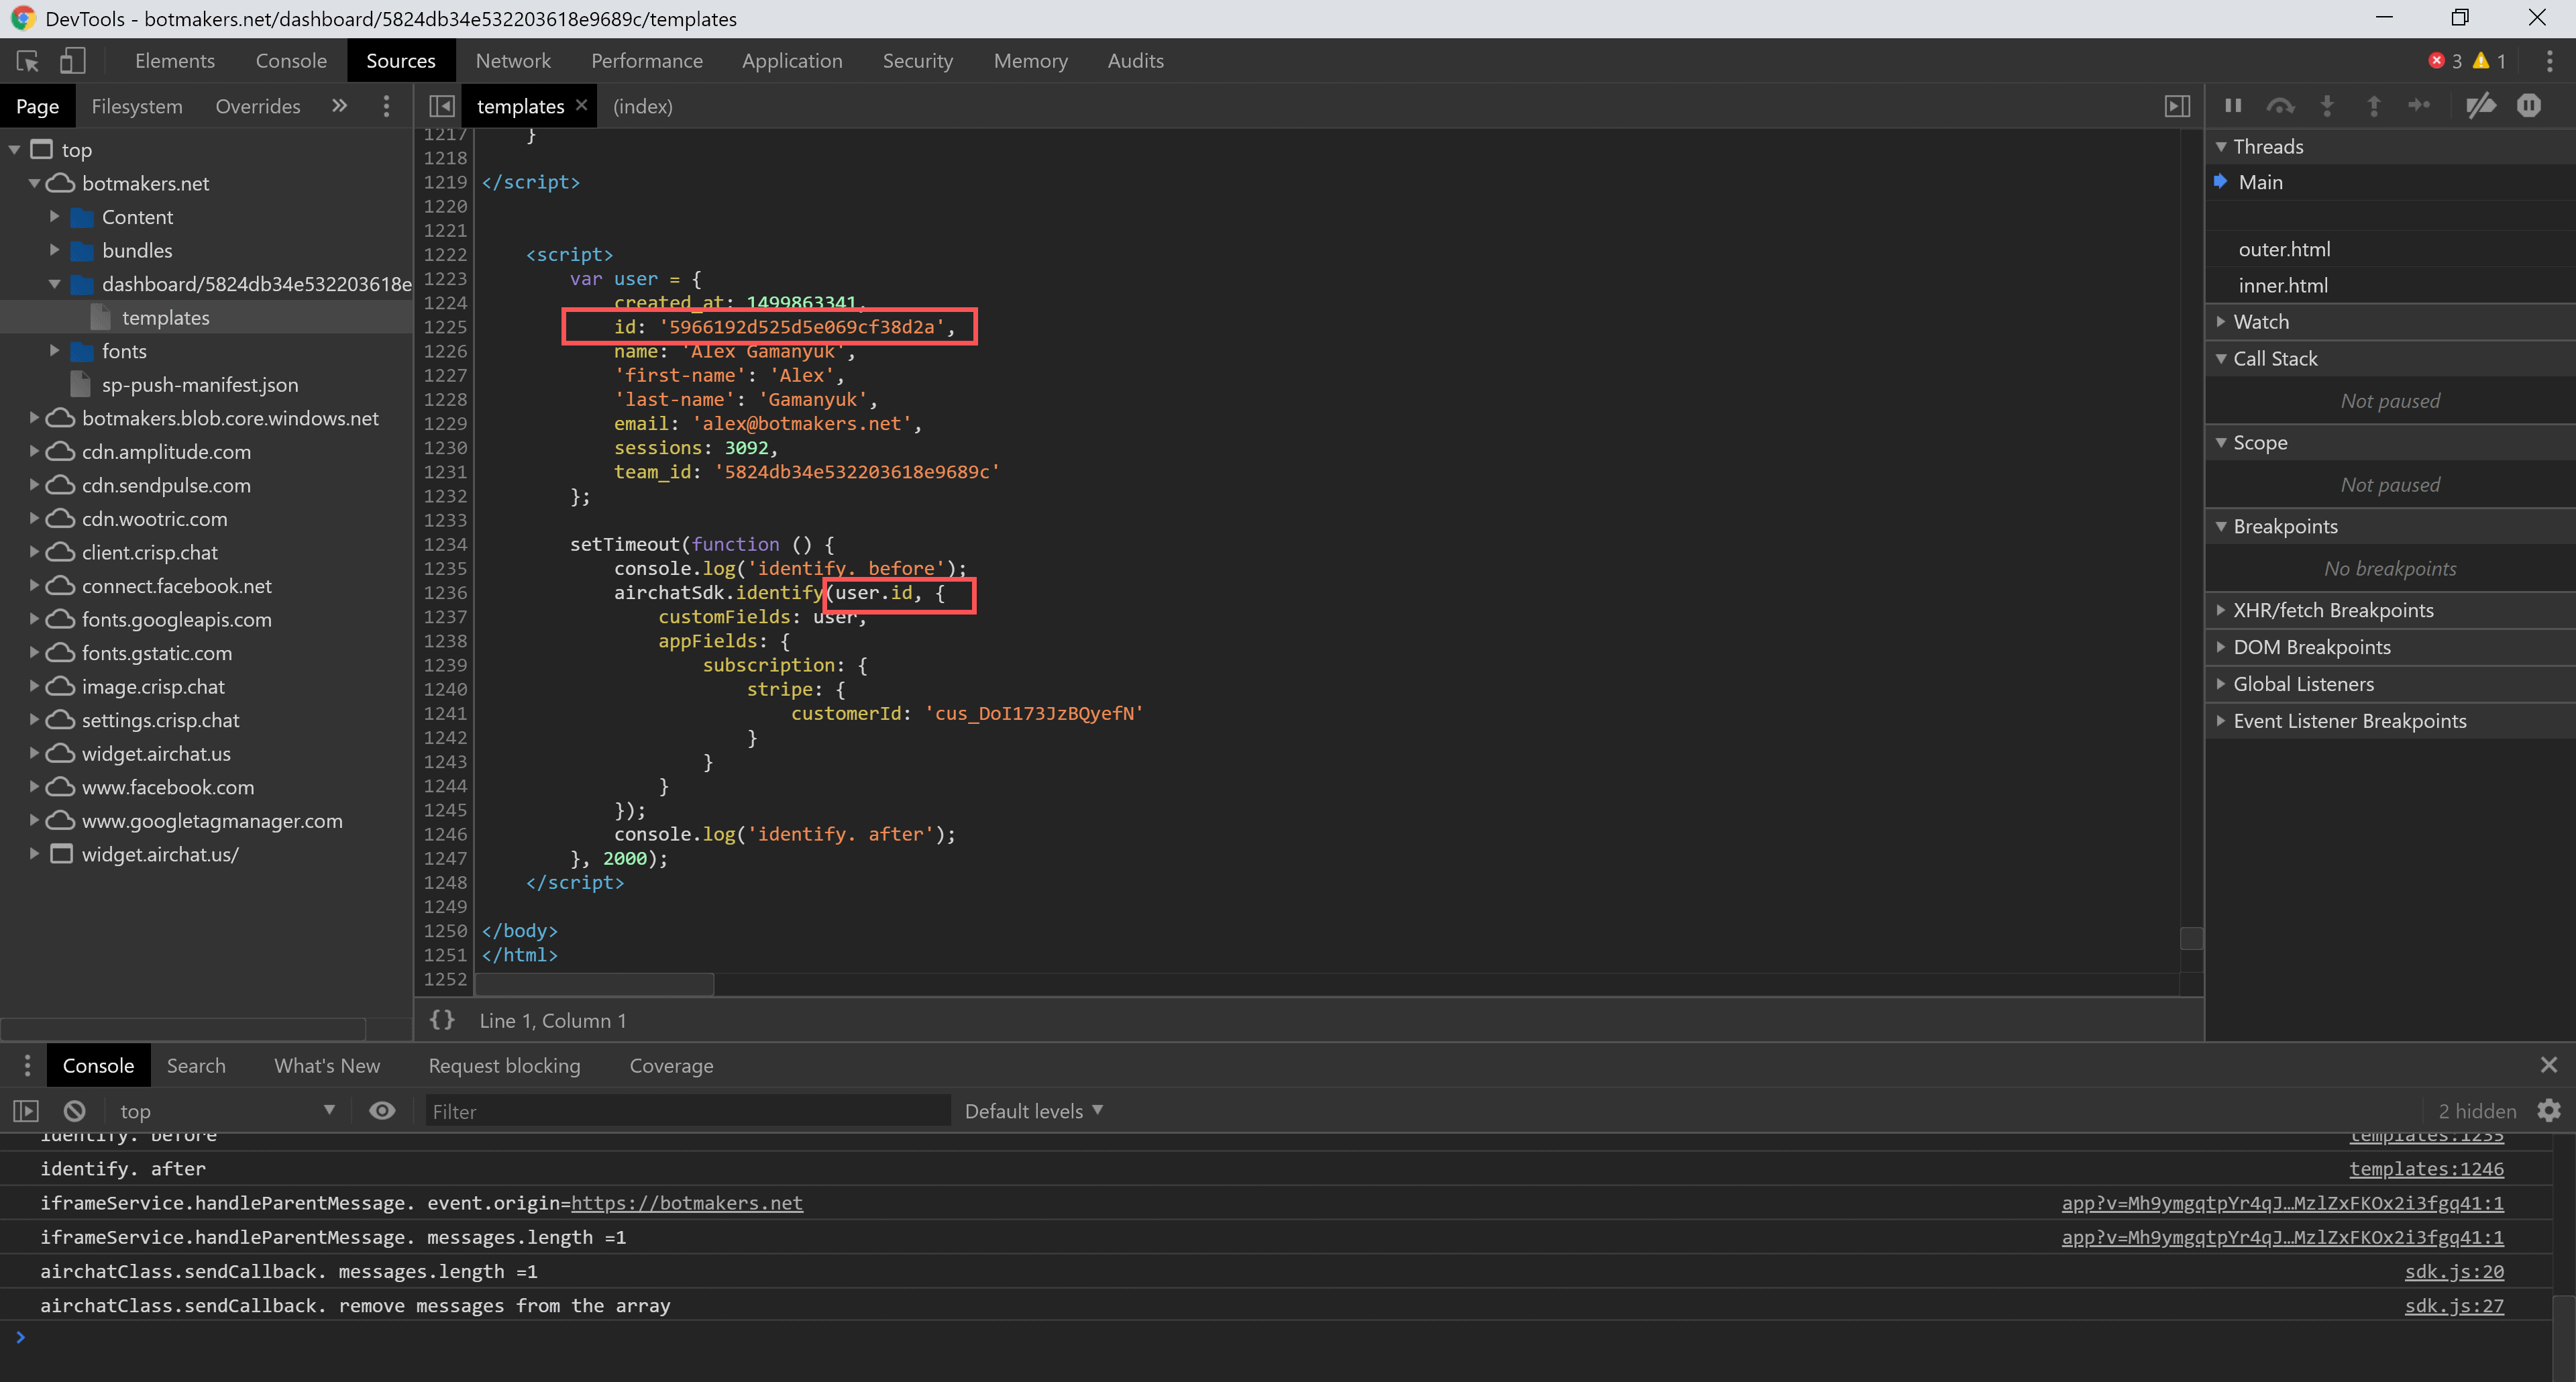Expand the Content folder
Image resolution: width=2576 pixels, height=1382 pixels.
55,217
